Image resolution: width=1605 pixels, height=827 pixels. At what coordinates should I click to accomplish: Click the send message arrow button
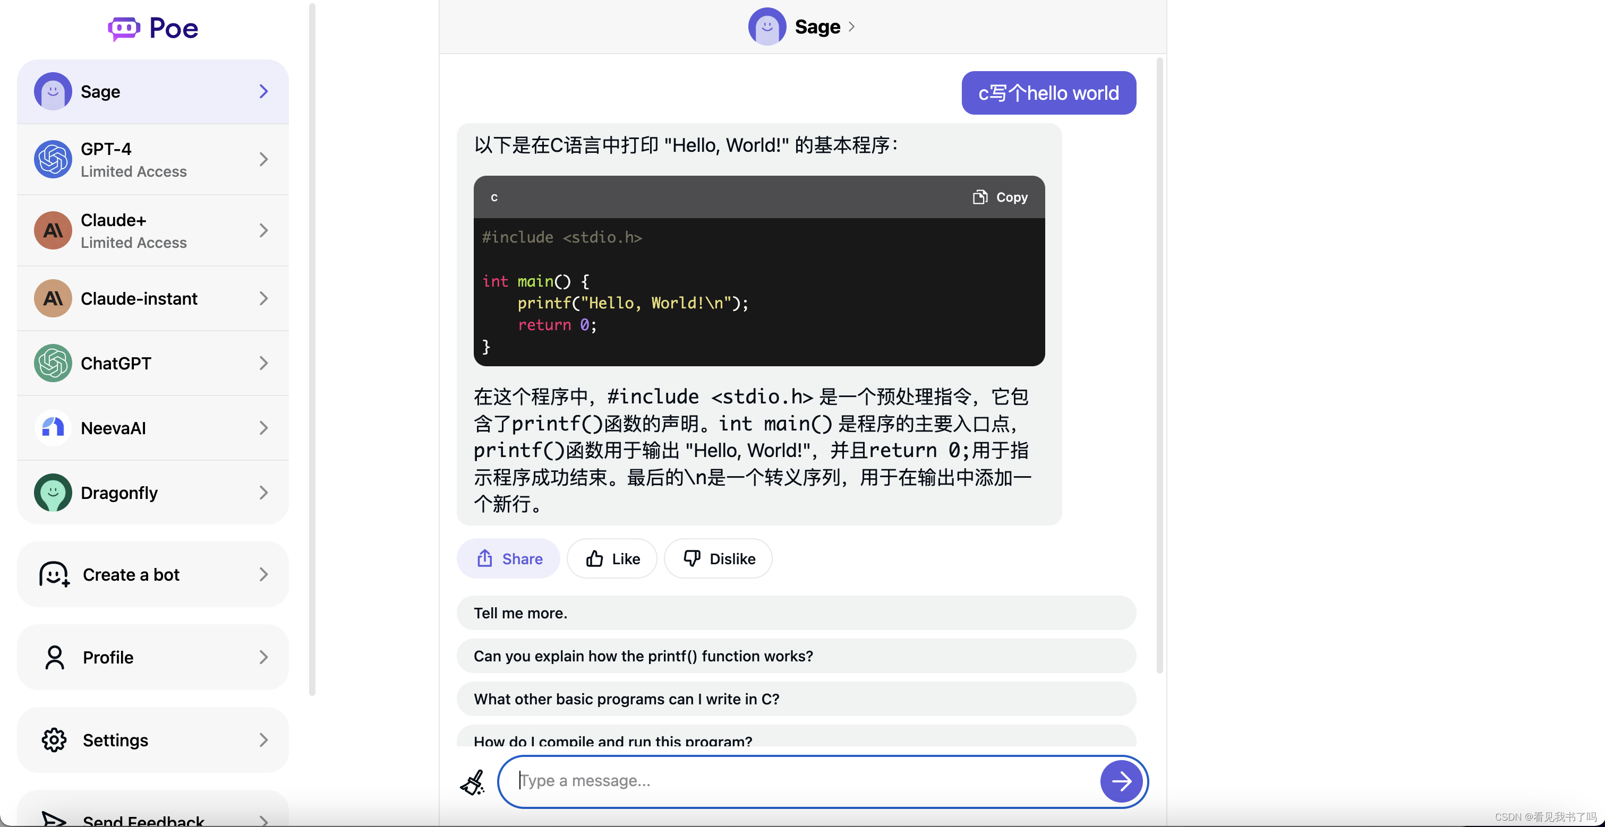(x=1122, y=781)
